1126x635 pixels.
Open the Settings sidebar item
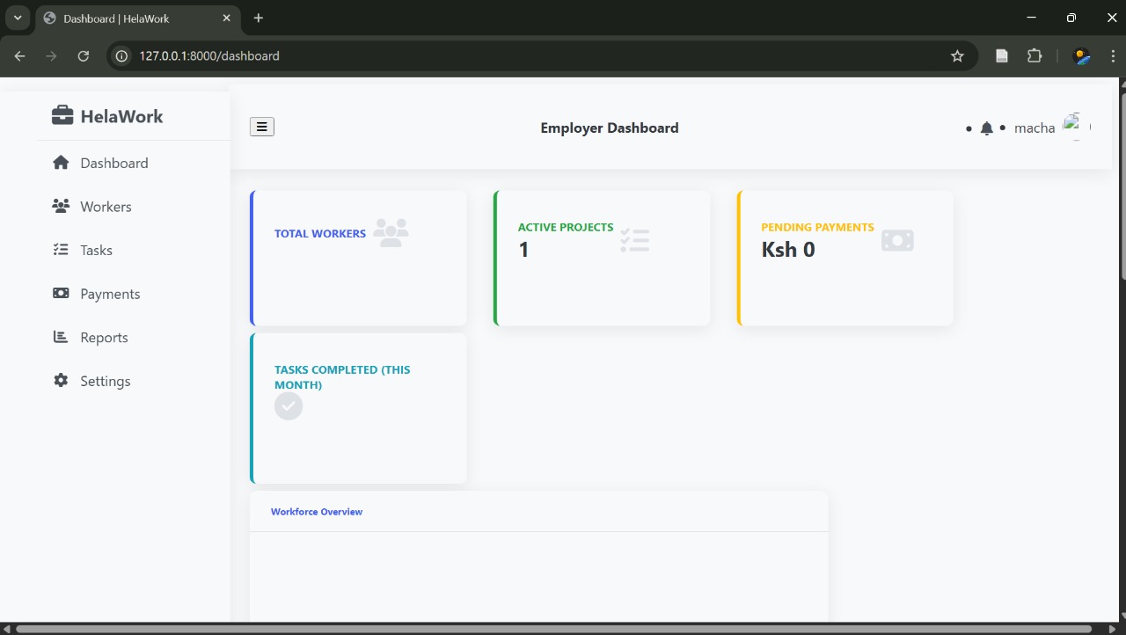click(x=105, y=381)
